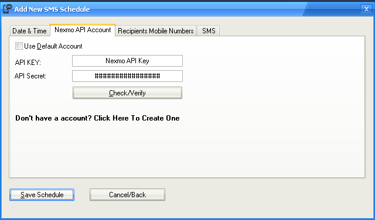Go to the SMS tab
This screenshot has height=220, width=375.
tap(209, 31)
